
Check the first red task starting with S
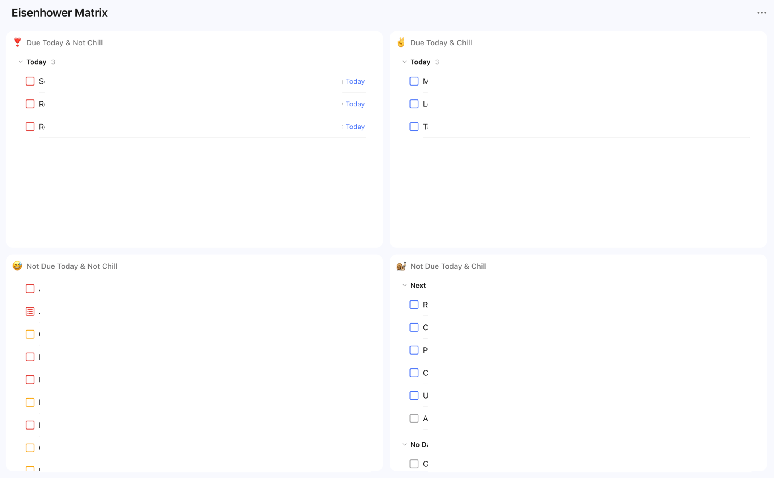pyautogui.click(x=30, y=81)
